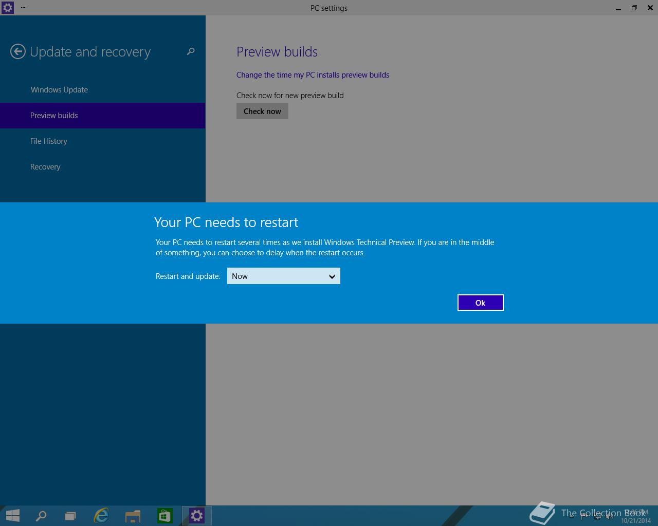Viewport: 658px width, 526px height.
Task: Go back using the circled arrow
Action: pyautogui.click(x=18, y=51)
